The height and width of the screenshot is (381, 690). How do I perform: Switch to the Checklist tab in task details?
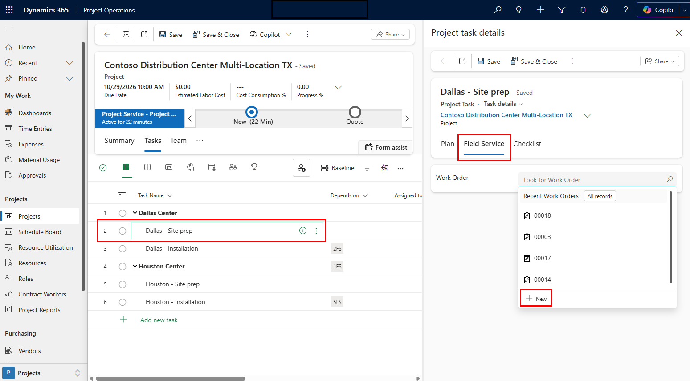coord(527,143)
